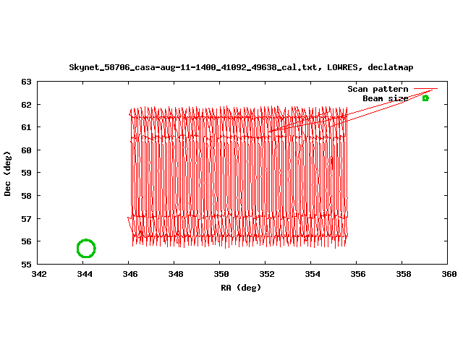
Task: Click the y-axis tick label 61
Action: tap(26, 127)
